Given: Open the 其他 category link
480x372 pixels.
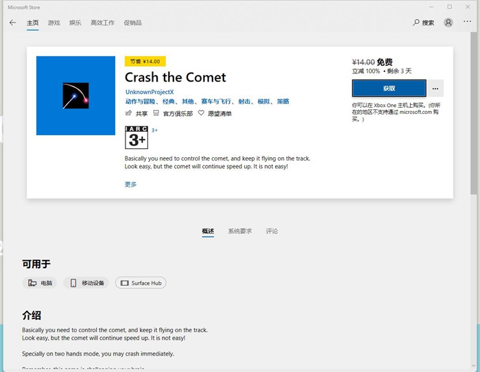Looking at the screenshot, I should tap(188, 102).
